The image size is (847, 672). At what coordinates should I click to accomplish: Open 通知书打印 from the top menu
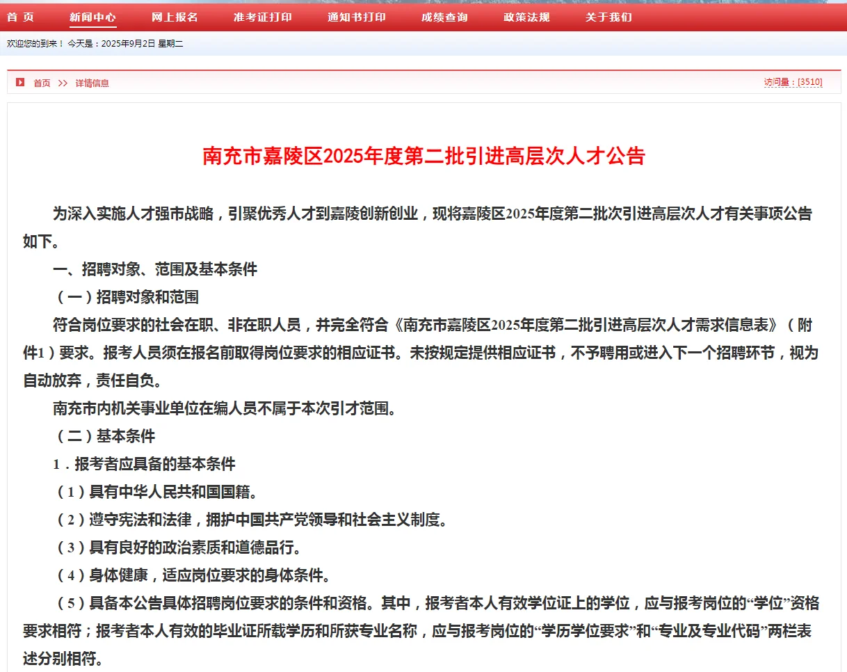(x=356, y=17)
